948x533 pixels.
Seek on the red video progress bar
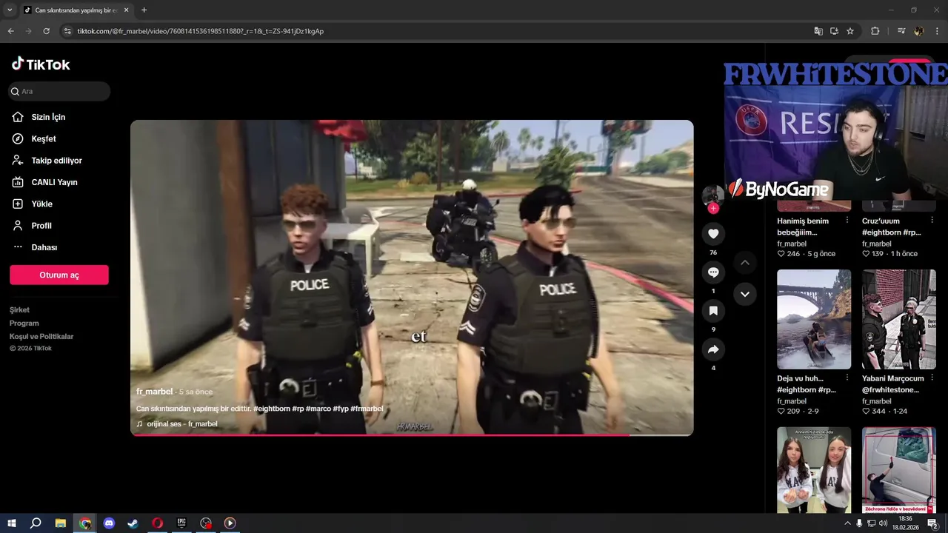coord(412,435)
